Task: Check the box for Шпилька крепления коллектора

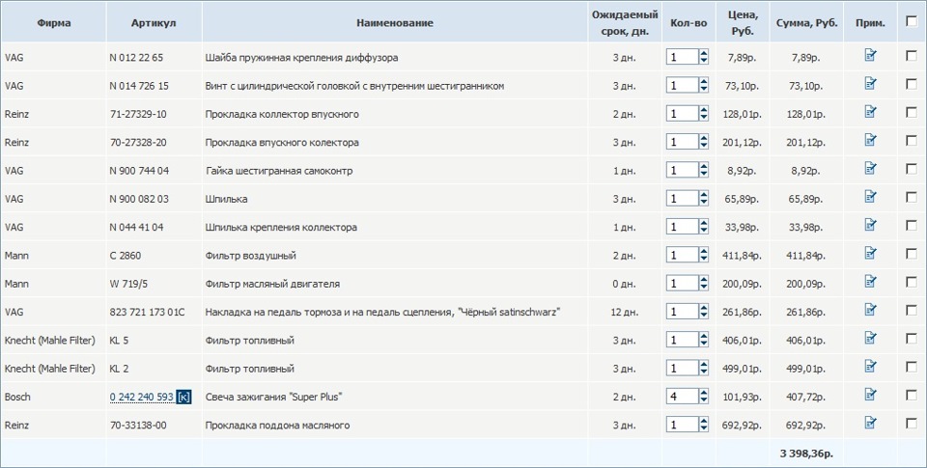Action: (x=911, y=226)
